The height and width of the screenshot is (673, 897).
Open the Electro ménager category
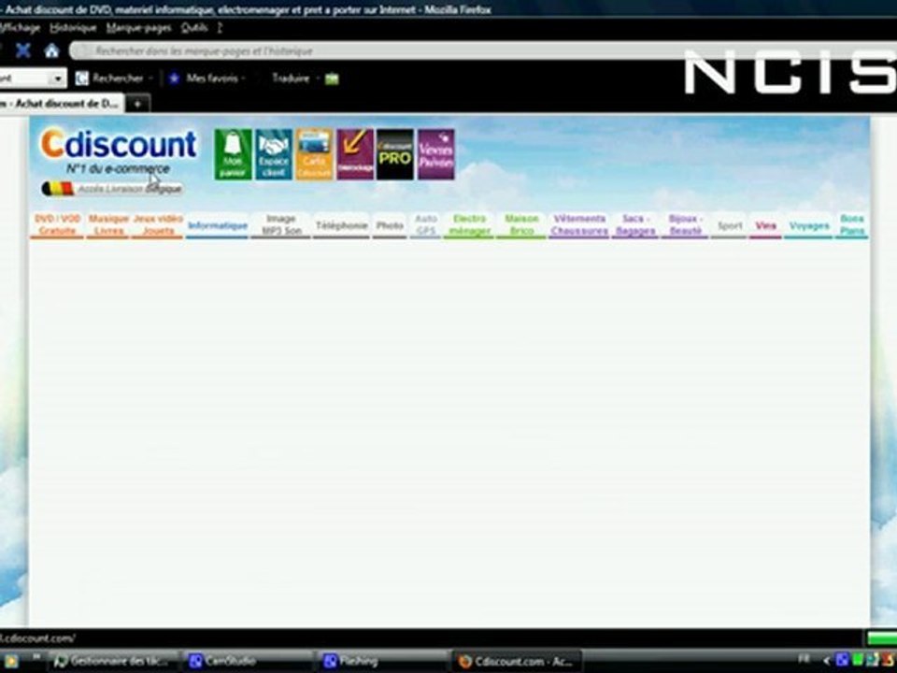click(470, 225)
